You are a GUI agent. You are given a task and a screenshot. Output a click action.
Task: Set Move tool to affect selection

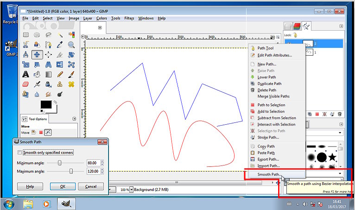click(41, 132)
